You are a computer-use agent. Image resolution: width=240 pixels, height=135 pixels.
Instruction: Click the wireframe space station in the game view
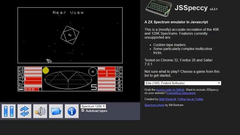[x=70, y=35]
